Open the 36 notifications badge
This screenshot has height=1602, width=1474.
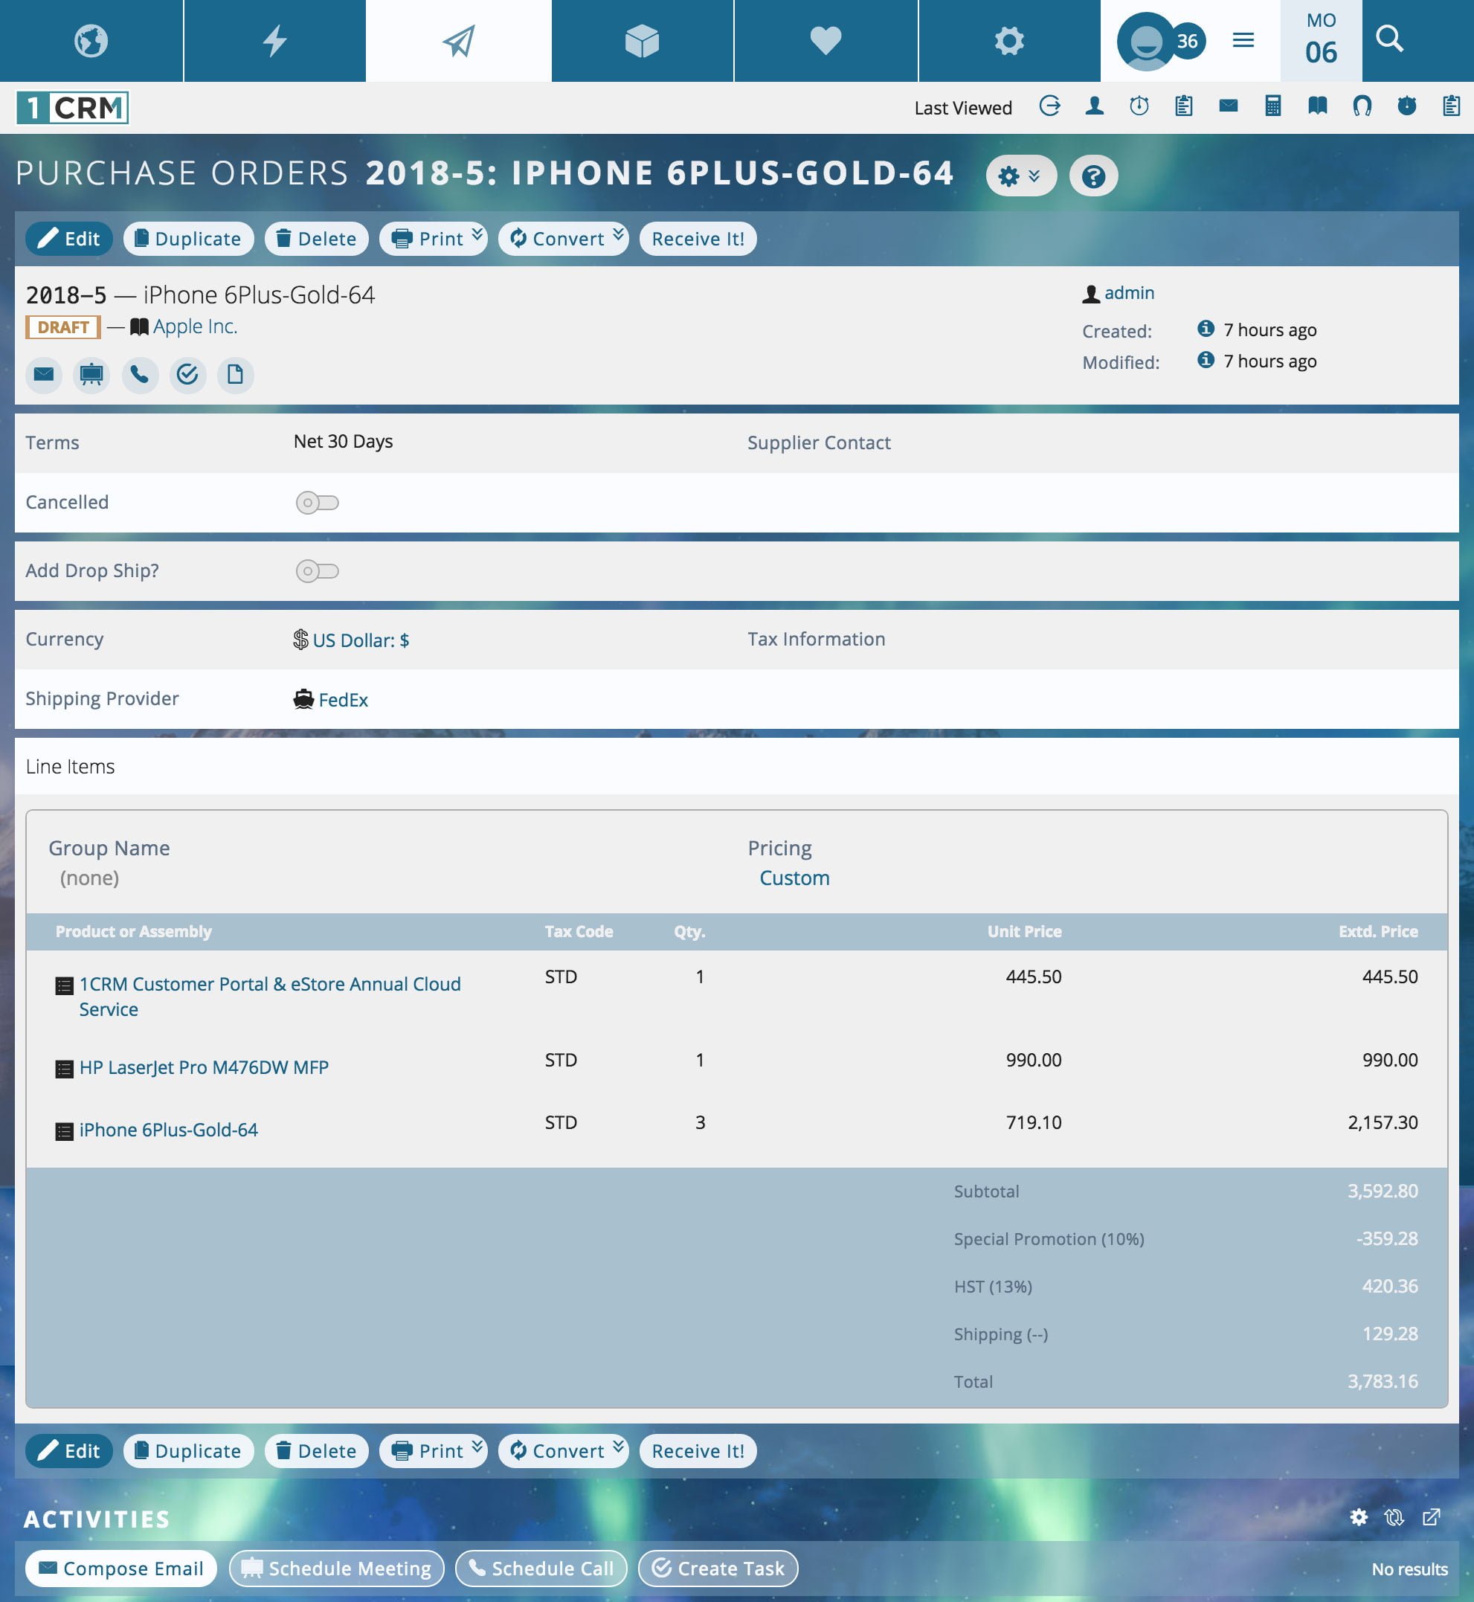coord(1188,41)
